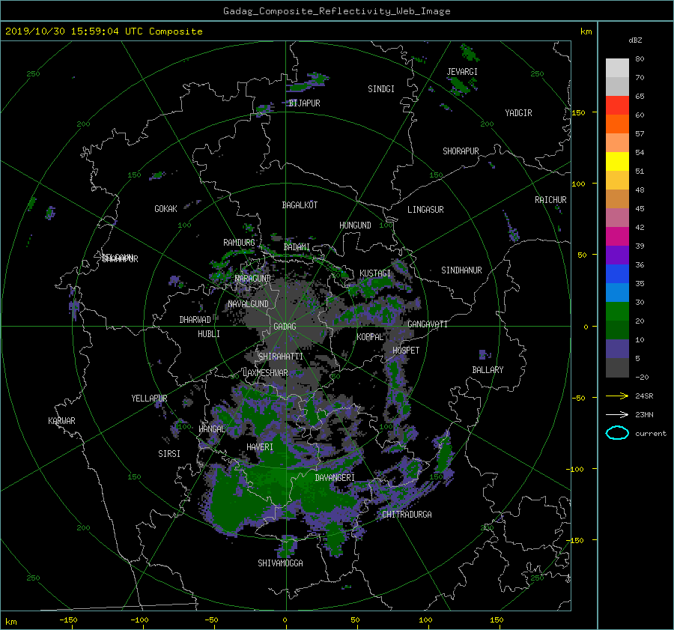Pick the purple 5–10 dBZ color swatch
The width and height of the screenshot is (674, 630).
617,349
